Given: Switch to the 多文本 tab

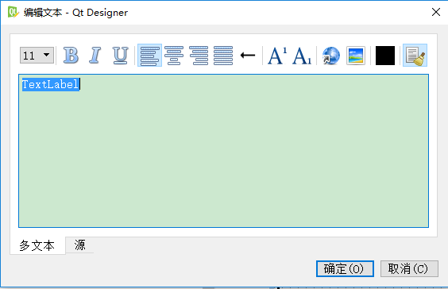Looking at the screenshot, I should click(x=37, y=245).
